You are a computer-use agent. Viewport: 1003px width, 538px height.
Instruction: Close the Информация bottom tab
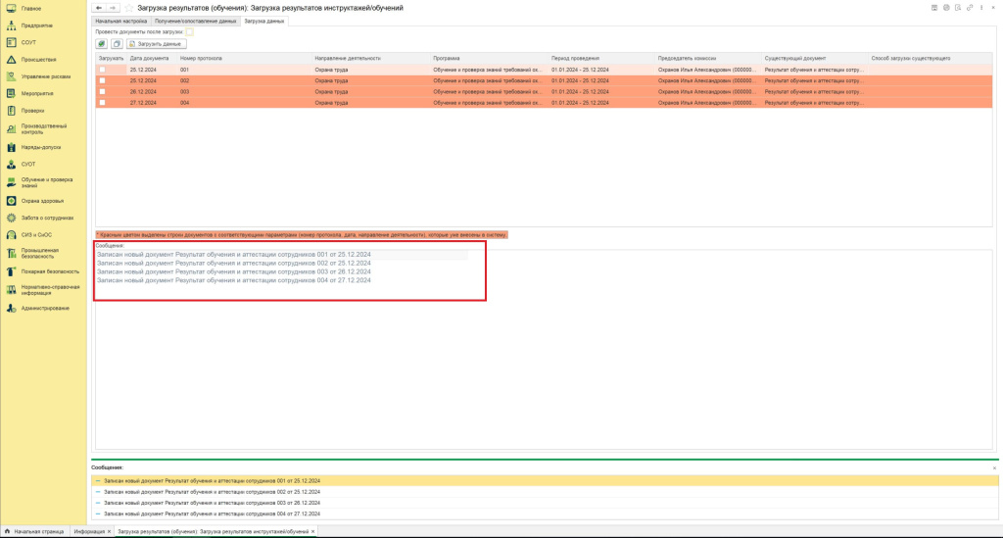tap(110, 531)
